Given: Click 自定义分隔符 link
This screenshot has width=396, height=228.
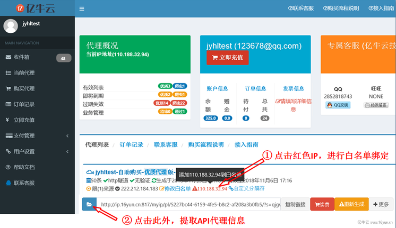Looking at the screenshot, I should (x=246, y=188).
